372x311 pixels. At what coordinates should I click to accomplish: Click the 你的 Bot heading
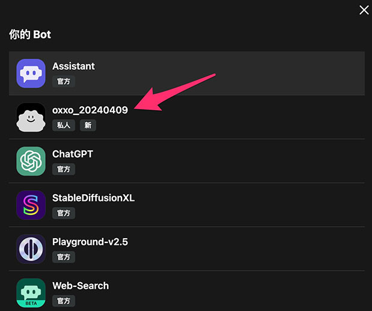click(30, 35)
